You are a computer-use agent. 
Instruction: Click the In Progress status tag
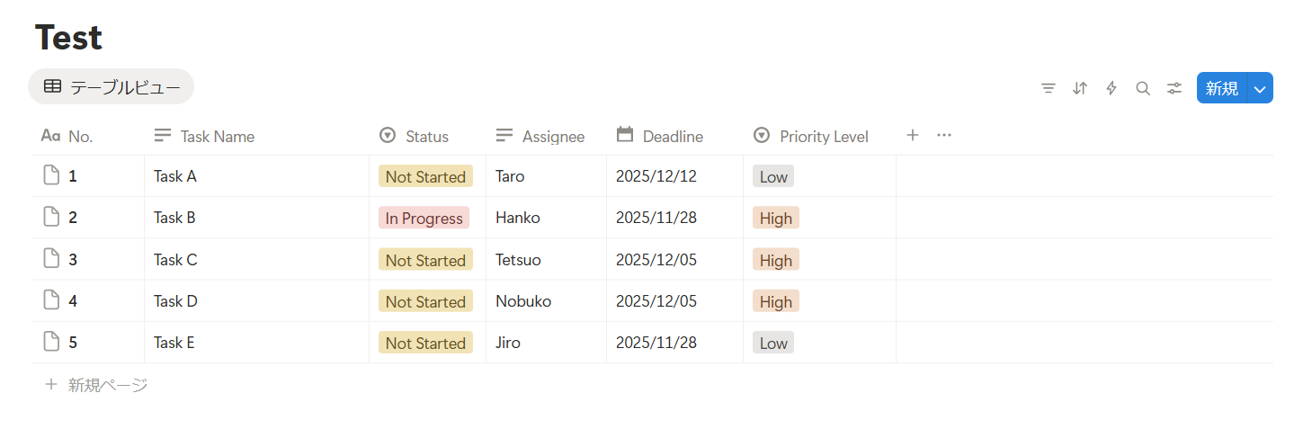click(x=424, y=218)
